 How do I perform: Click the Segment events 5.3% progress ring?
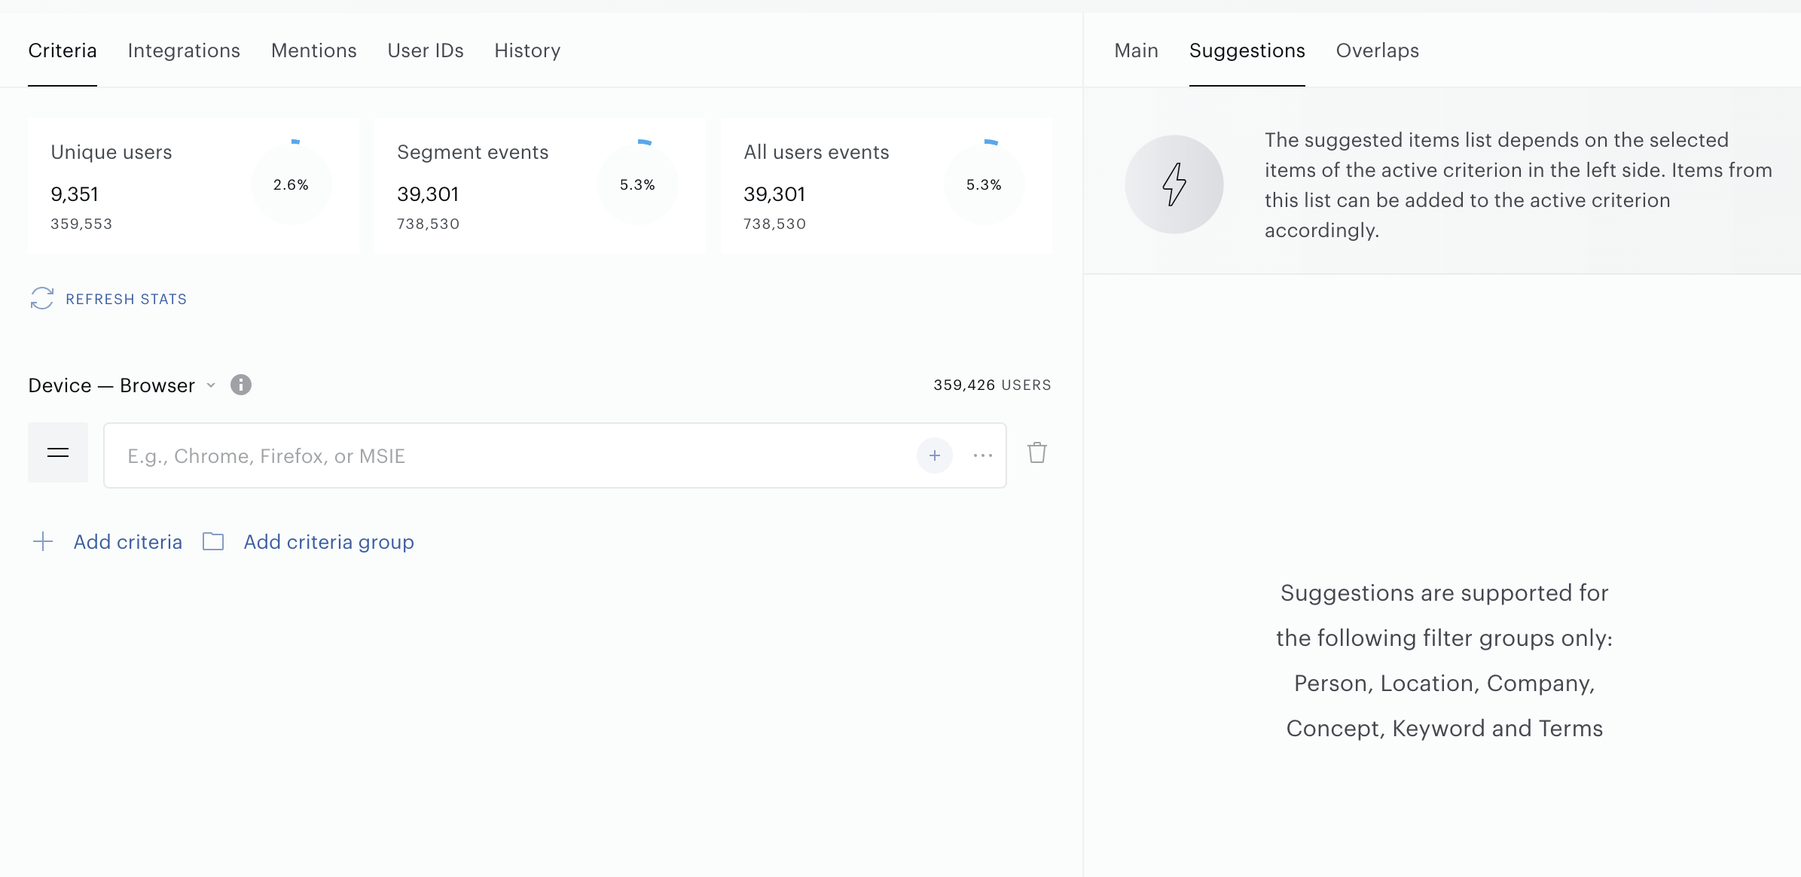(x=638, y=184)
